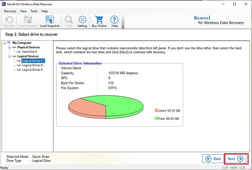Click the Quick Scan selected mode text
This screenshot has height=170, width=252.
pos(41,156)
